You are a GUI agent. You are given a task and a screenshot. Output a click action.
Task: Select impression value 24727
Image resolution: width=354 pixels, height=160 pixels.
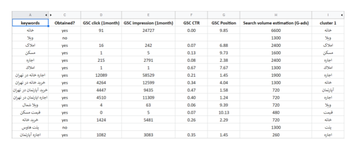pos(148,30)
